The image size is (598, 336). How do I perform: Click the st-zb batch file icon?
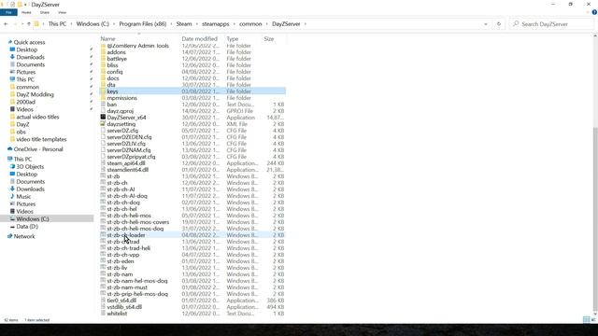click(103, 176)
